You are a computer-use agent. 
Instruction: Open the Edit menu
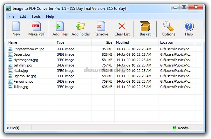click(23, 16)
